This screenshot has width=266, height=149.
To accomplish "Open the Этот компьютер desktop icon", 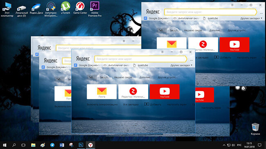I will [x=7, y=9].
